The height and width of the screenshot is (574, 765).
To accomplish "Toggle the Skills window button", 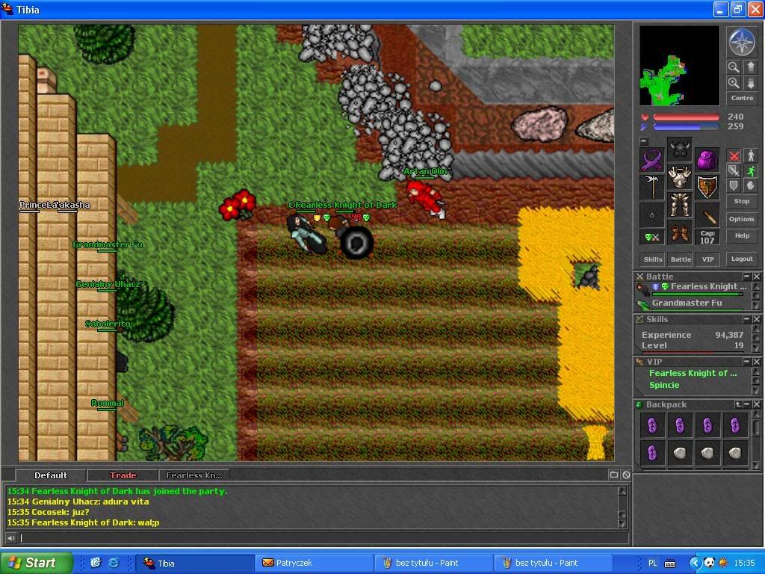I will [x=653, y=259].
